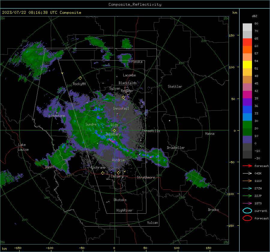Click the yellow diamond marker above Calgary
Screen dimensions: 270x252
coord(118,173)
